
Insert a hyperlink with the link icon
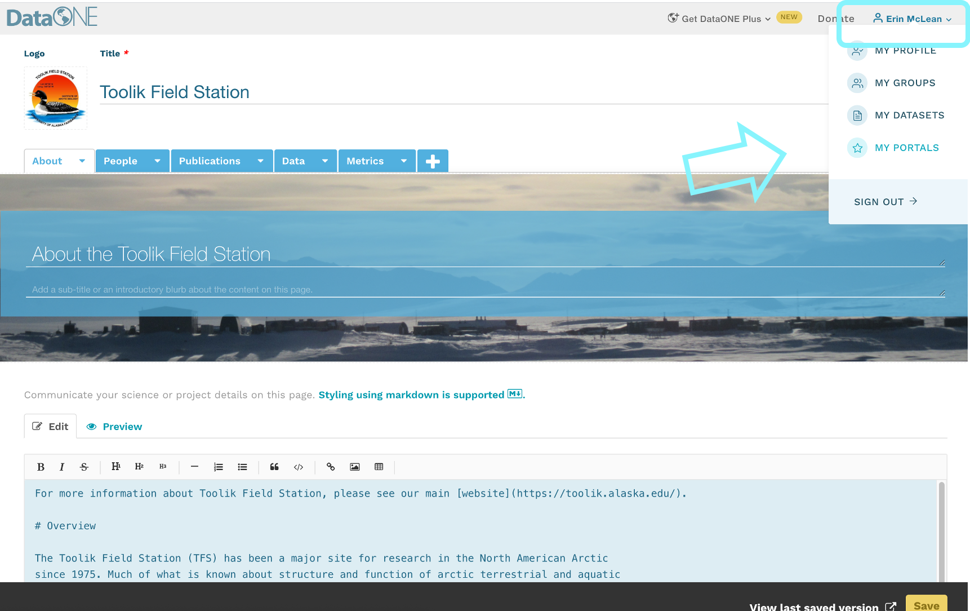tap(331, 467)
